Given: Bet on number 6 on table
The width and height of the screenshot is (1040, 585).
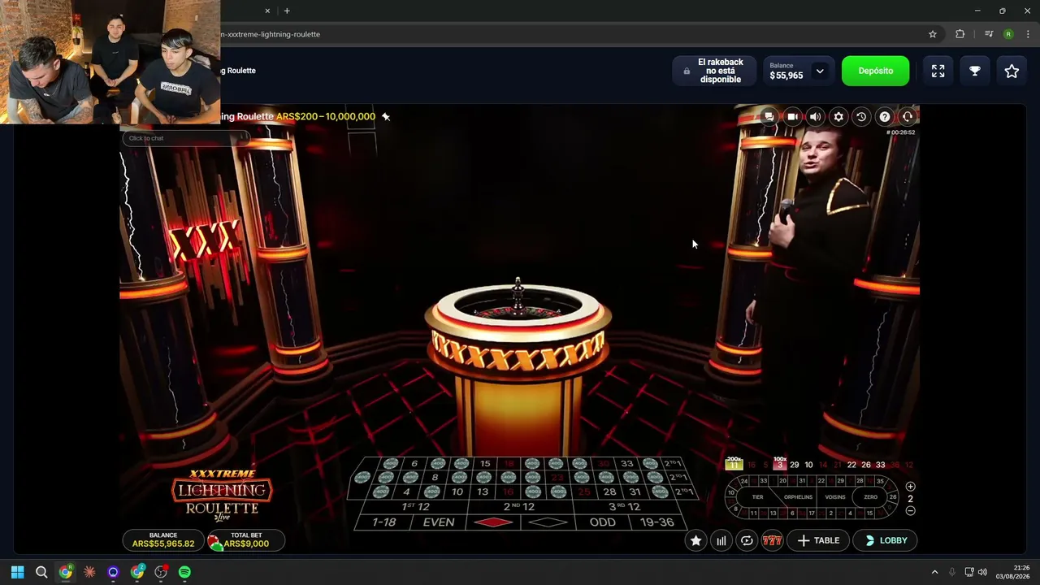Looking at the screenshot, I should pyautogui.click(x=414, y=464).
